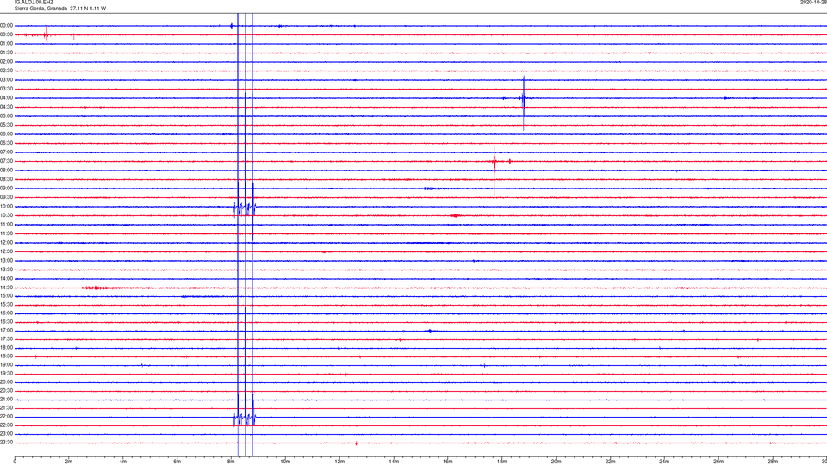
Task: Select the 07:30 time label
Action: pos(7,161)
